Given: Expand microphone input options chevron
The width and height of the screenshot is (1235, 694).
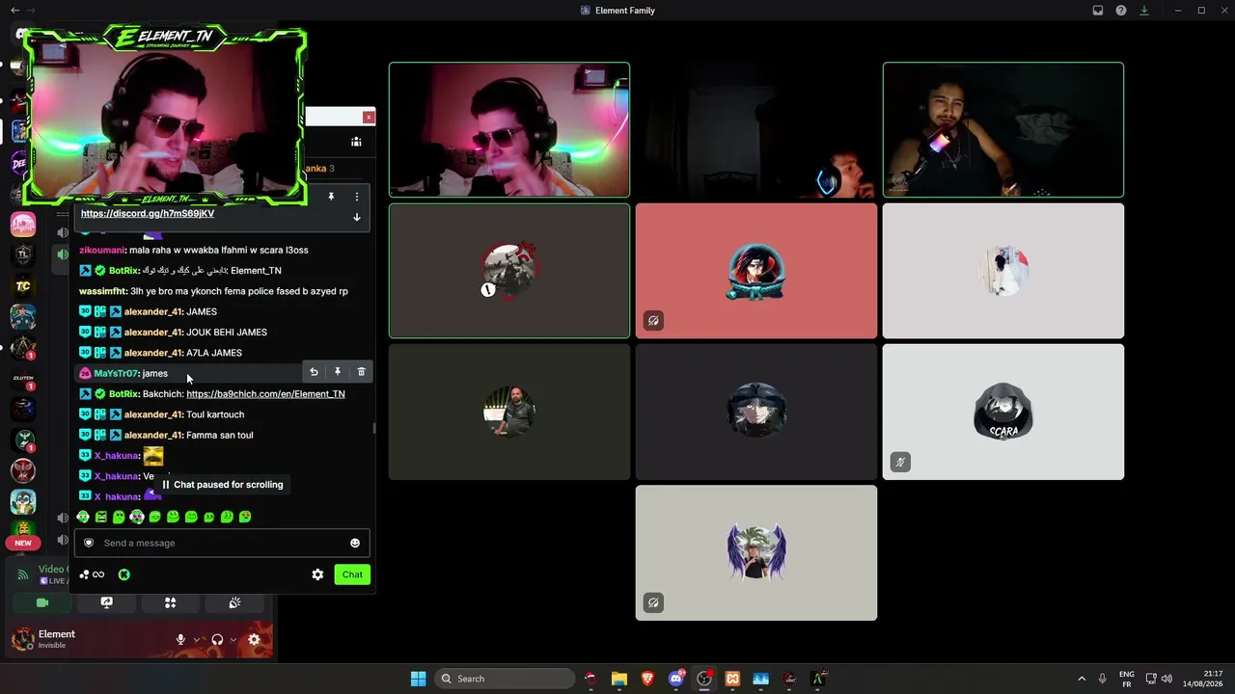Looking at the screenshot, I should coord(197,639).
